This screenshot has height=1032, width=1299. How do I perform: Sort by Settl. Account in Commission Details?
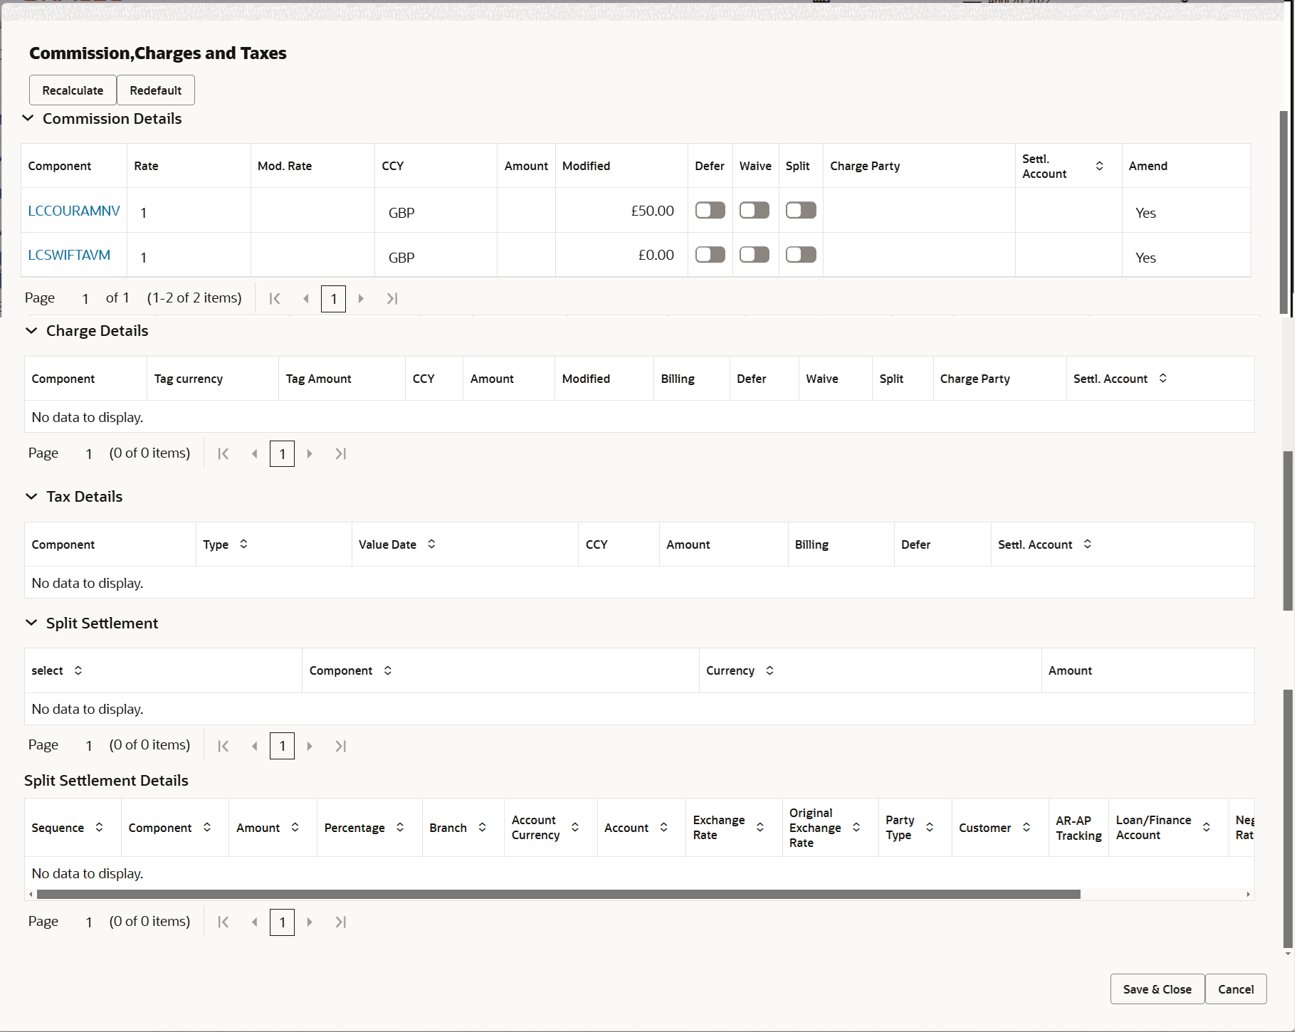pos(1100,165)
